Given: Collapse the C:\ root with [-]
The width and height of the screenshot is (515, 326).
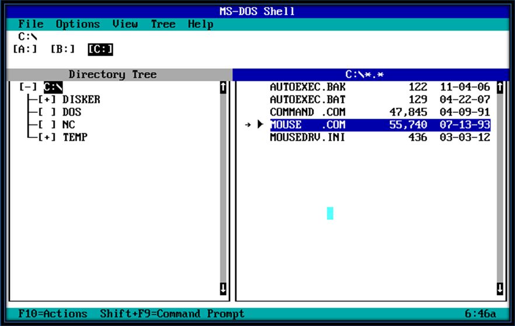Looking at the screenshot, I should (28, 87).
